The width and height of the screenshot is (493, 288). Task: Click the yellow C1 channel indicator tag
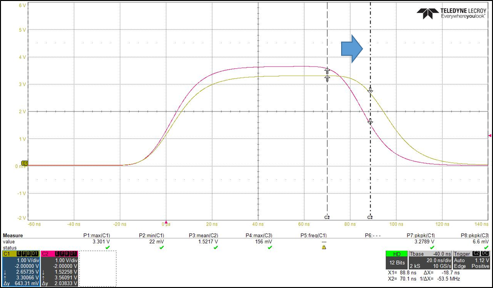[x=25, y=163]
